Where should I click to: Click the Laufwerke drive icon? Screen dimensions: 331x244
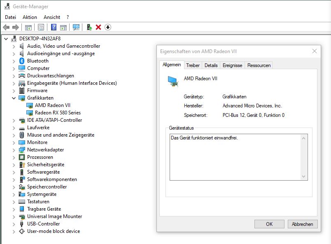(22, 128)
